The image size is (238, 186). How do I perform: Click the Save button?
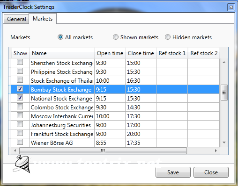(x=173, y=172)
